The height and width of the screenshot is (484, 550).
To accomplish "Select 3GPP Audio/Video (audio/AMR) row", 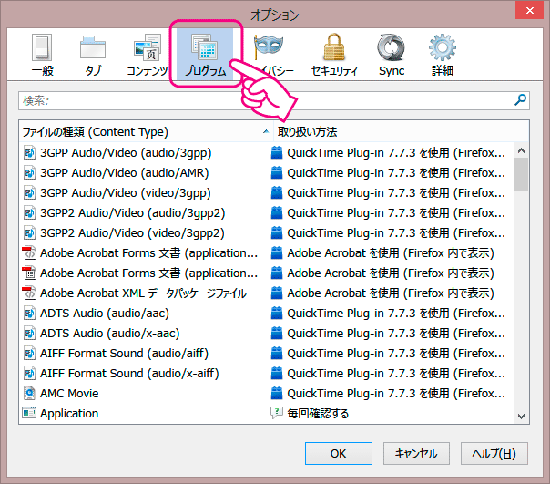I will pyautogui.click(x=267, y=173).
